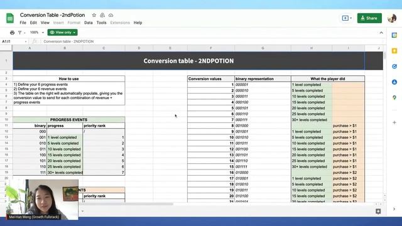Open Google Keep side panel icon
The width and height of the screenshot is (402, 226).
point(394,51)
